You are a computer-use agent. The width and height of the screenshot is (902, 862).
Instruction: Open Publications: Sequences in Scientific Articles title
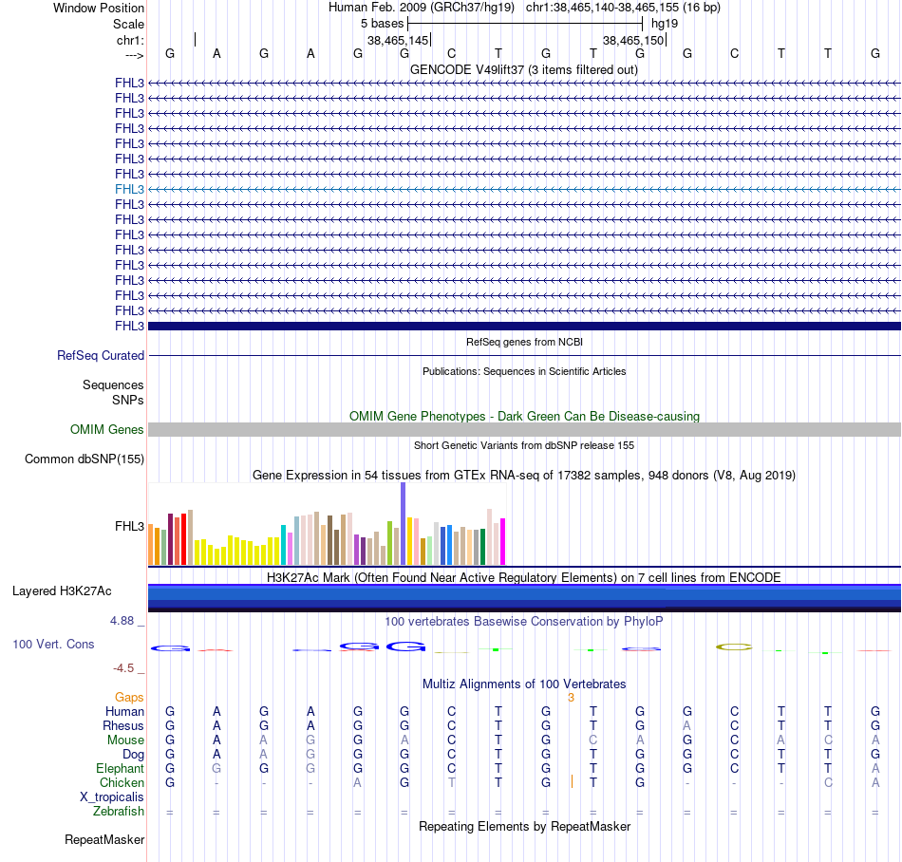point(523,371)
